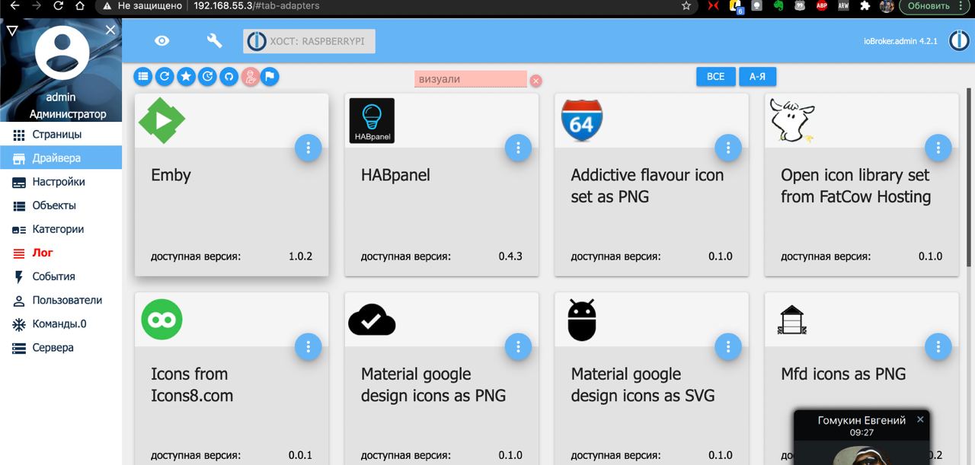Screen dimensions: 975x465
Task: Click the flag icon in adapter toolbar
Action: (270, 76)
